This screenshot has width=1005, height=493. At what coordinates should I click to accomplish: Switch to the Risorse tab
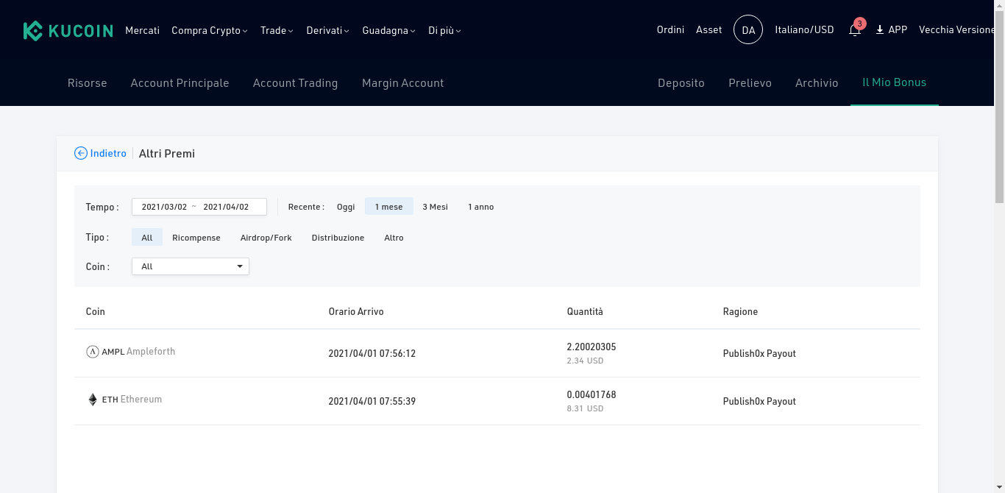pyautogui.click(x=88, y=83)
